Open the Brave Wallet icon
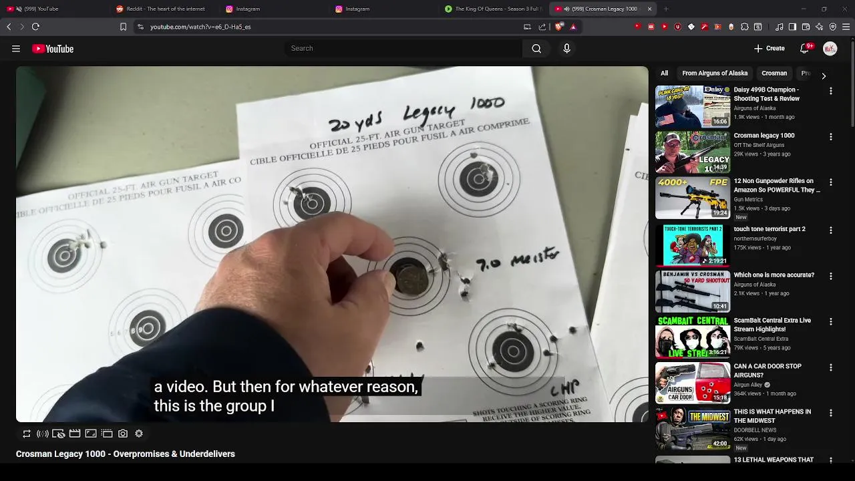855x481 pixels. tap(806, 27)
